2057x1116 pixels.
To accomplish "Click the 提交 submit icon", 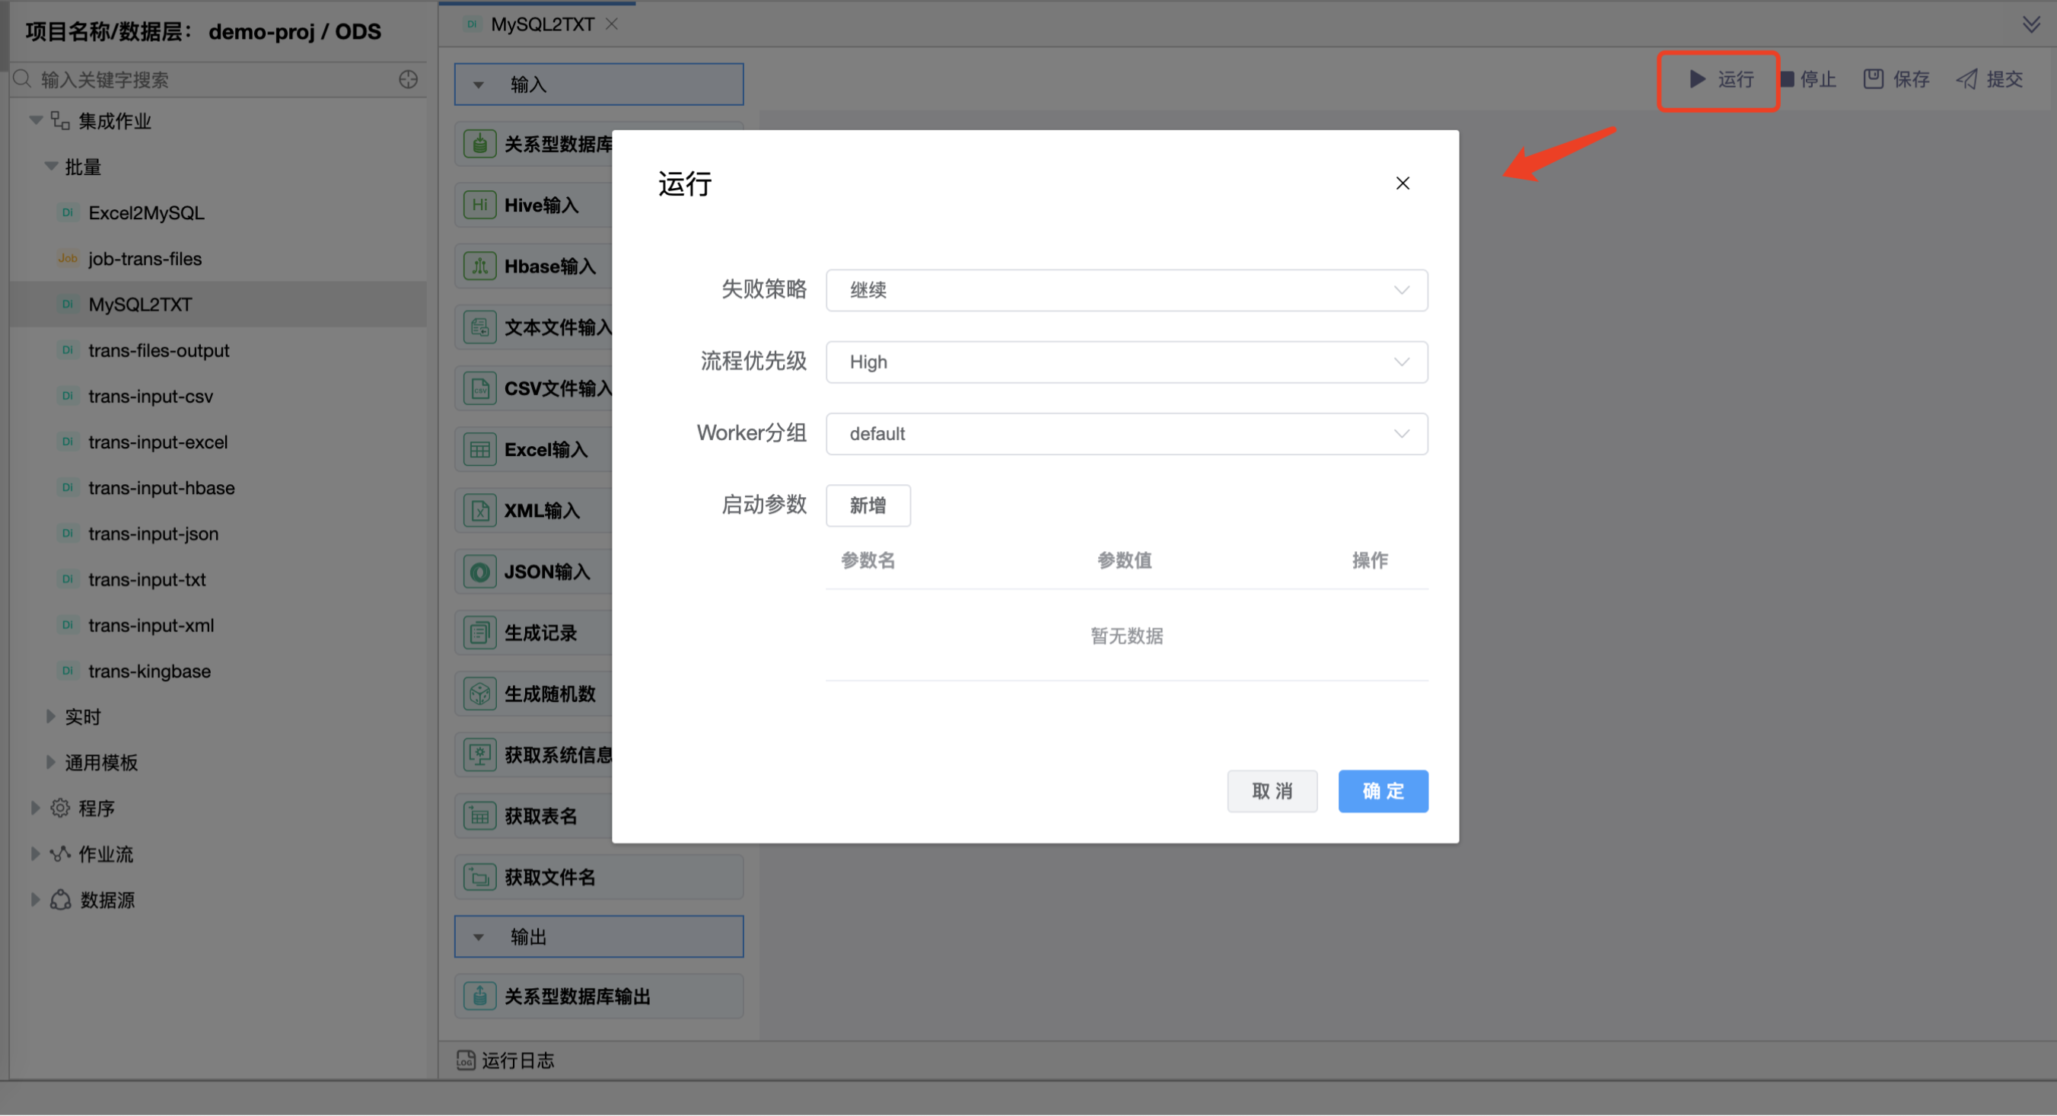I will click(x=1966, y=79).
